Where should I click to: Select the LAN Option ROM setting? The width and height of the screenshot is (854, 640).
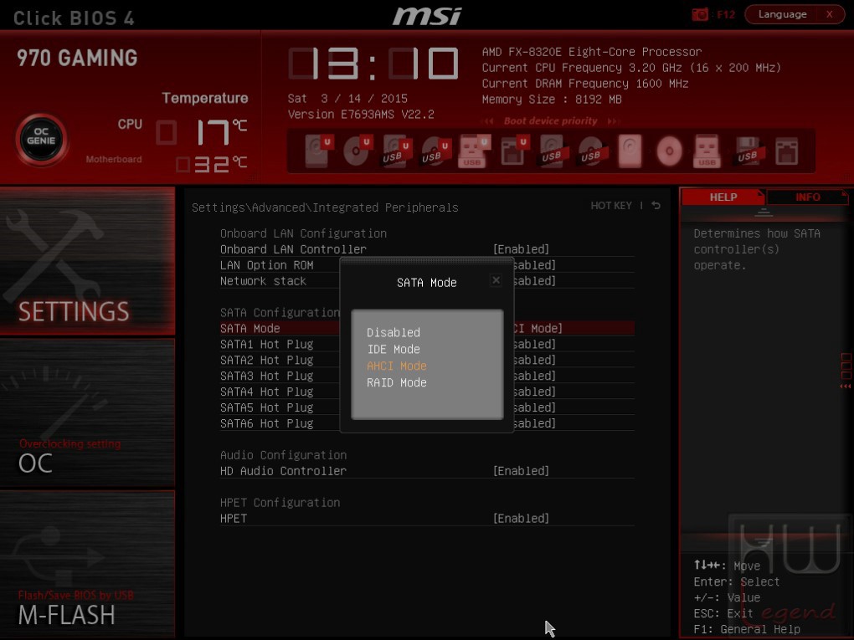click(267, 265)
